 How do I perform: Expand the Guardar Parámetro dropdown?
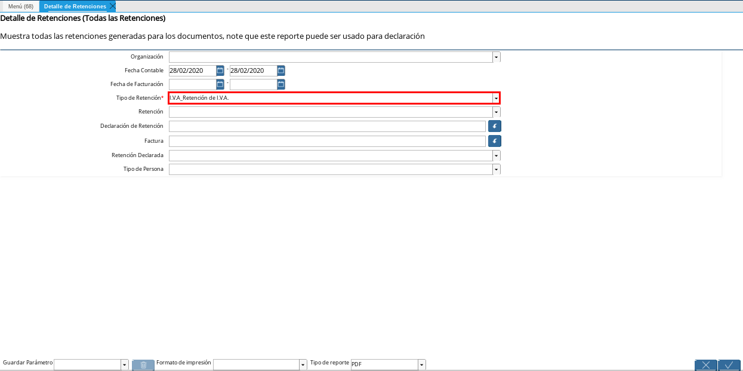tap(125, 364)
